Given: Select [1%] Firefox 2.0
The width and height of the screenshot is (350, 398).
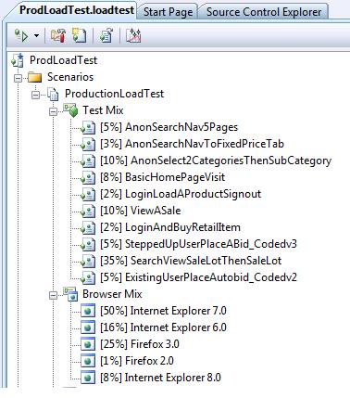Looking at the screenshot, I should tap(137, 361).
